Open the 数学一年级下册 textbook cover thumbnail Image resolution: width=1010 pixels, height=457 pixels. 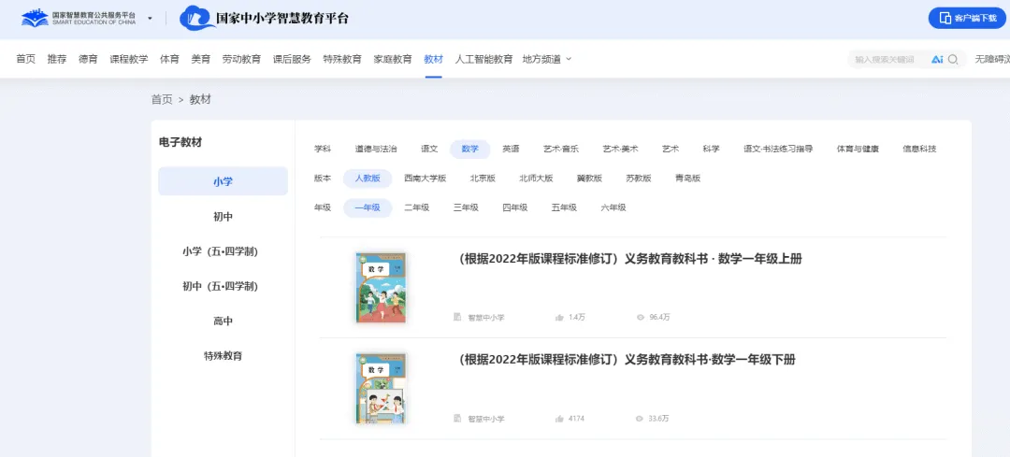(381, 388)
